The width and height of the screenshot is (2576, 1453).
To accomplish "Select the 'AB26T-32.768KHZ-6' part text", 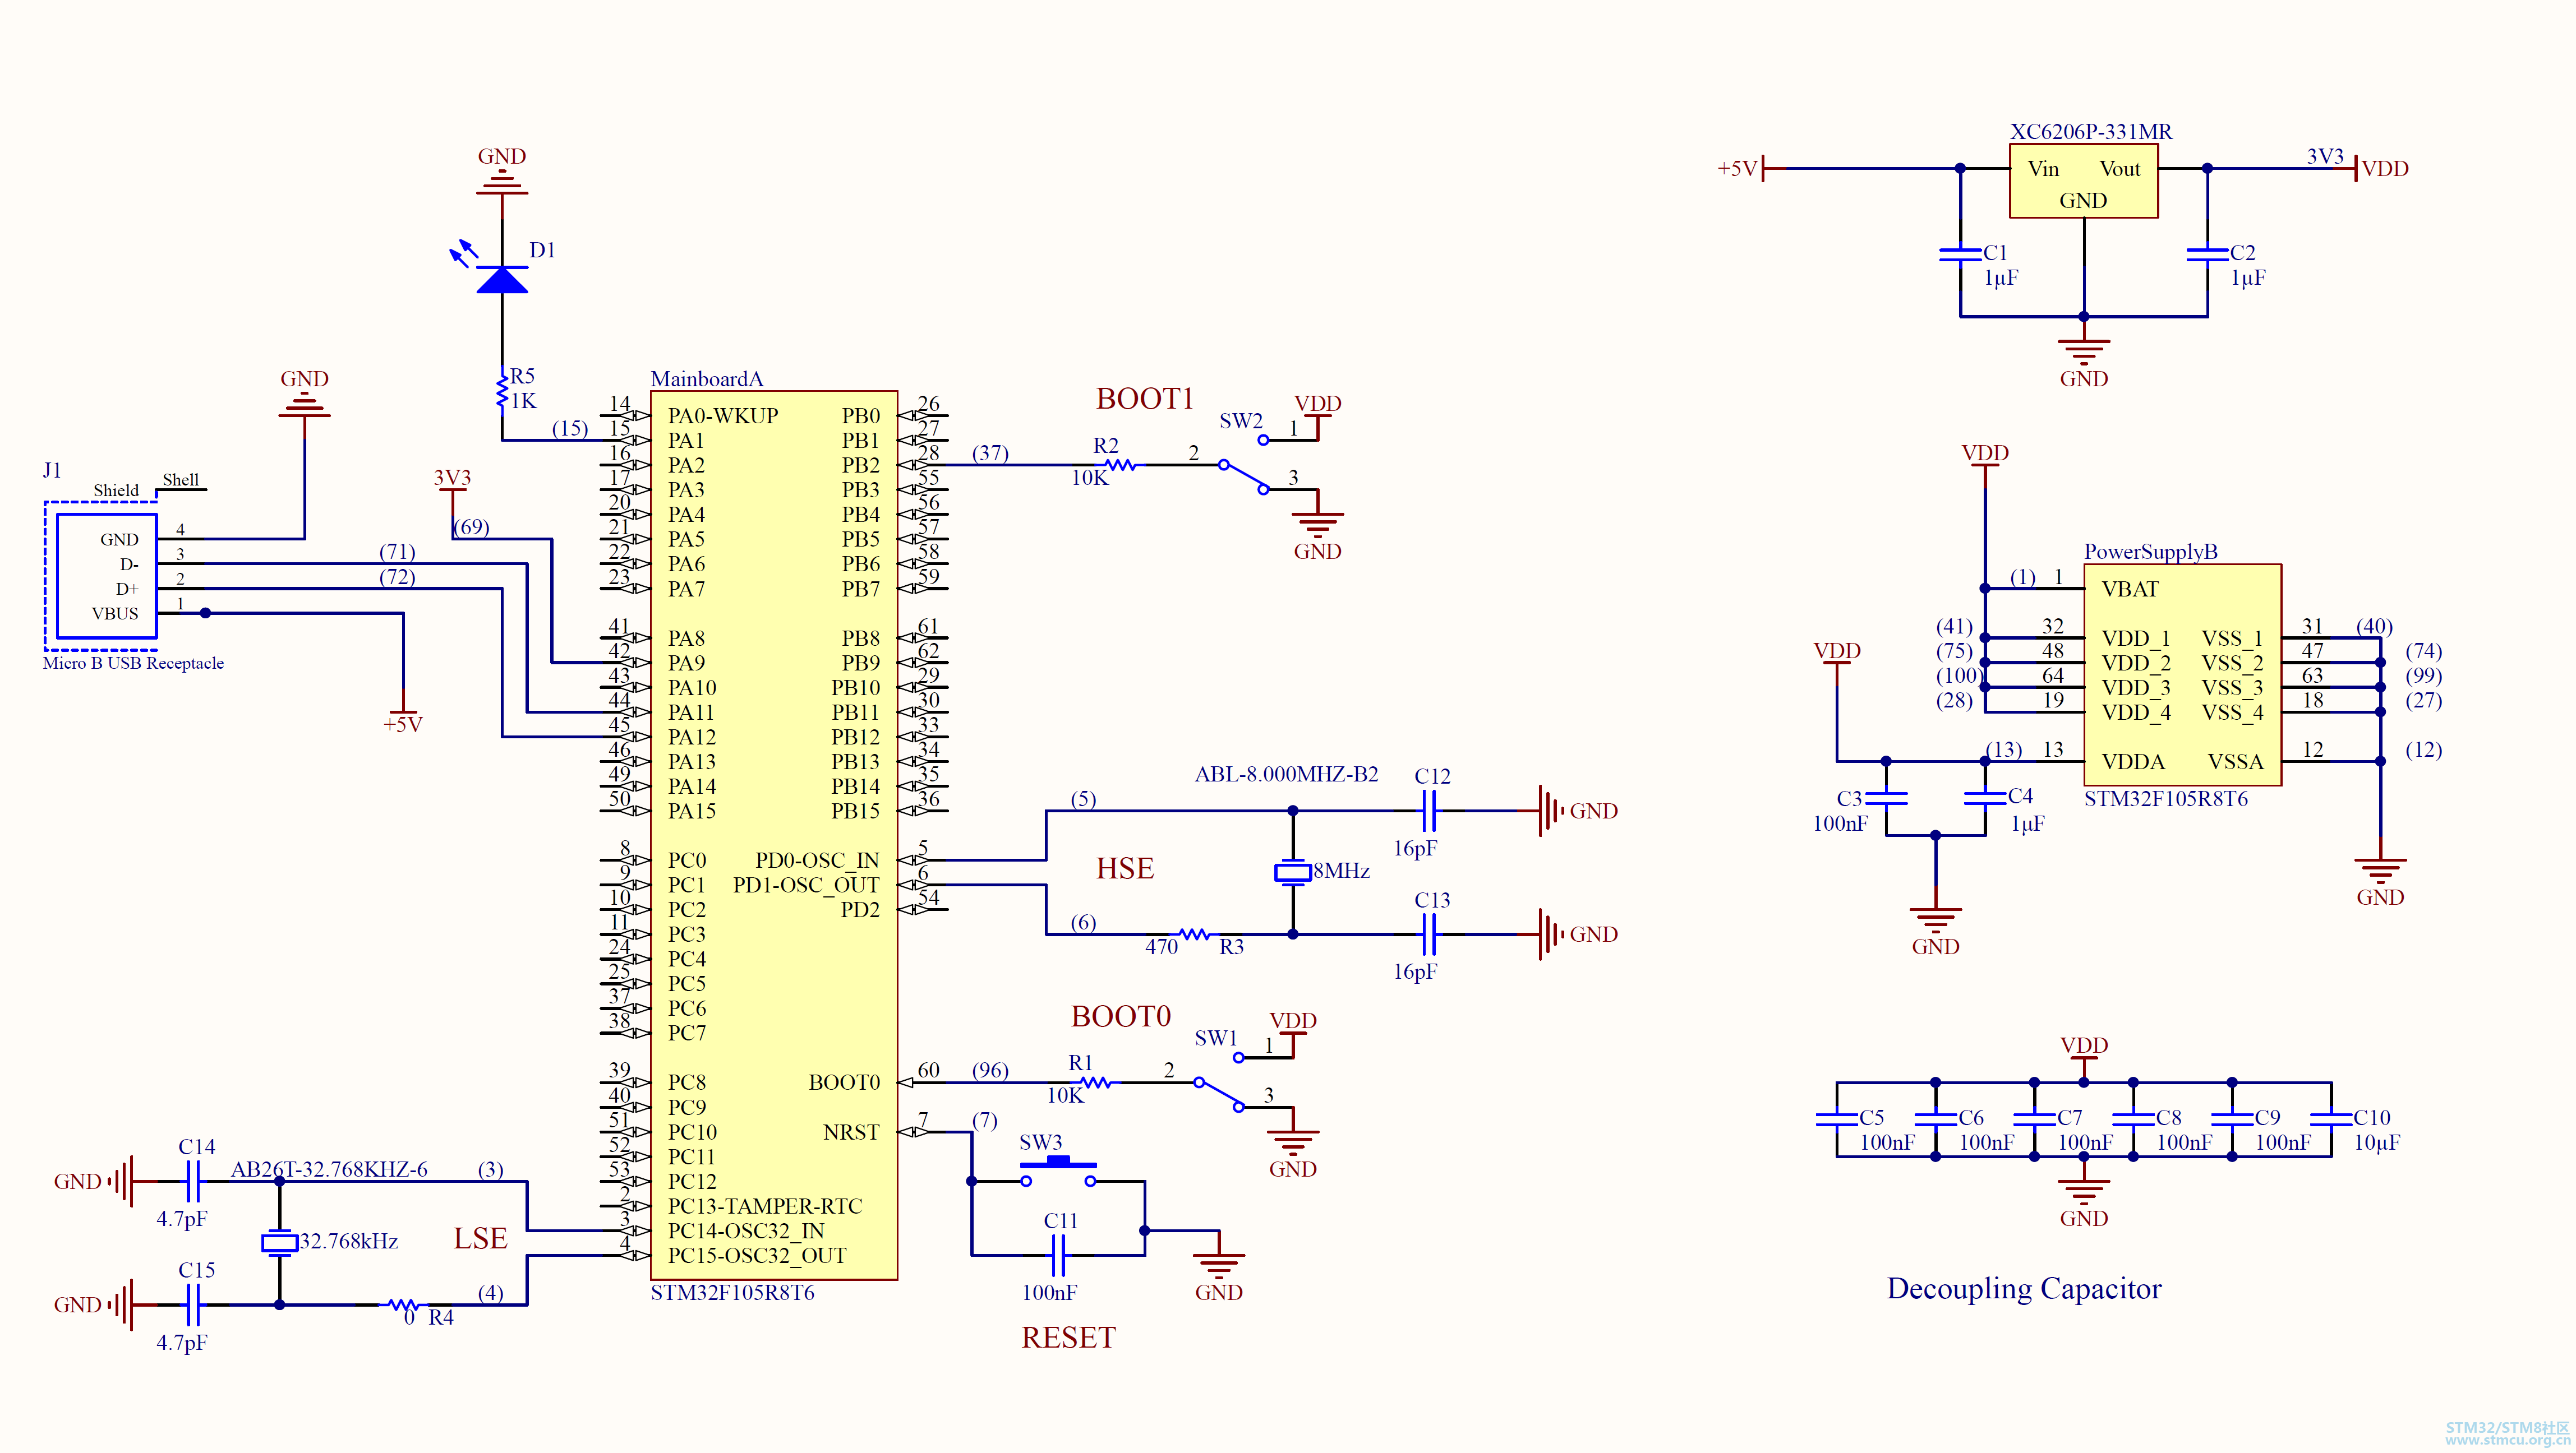I will (329, 1169).
